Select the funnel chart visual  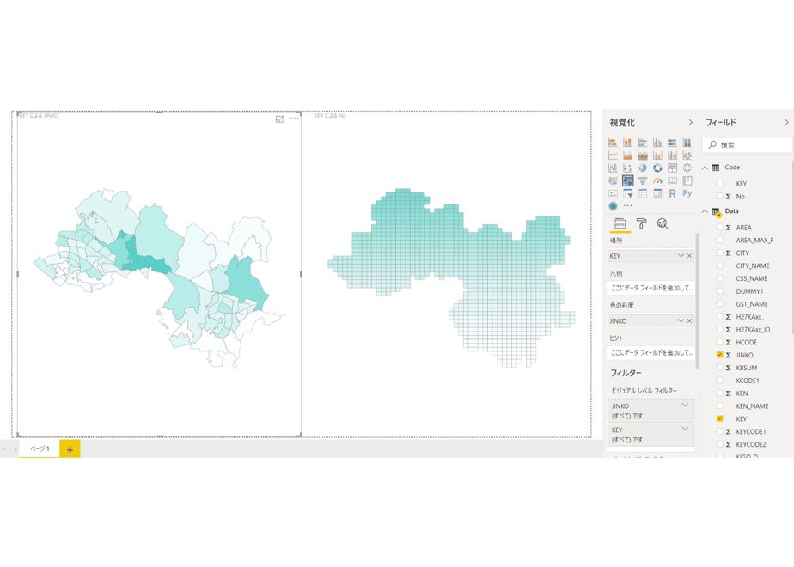pos(643,180)
